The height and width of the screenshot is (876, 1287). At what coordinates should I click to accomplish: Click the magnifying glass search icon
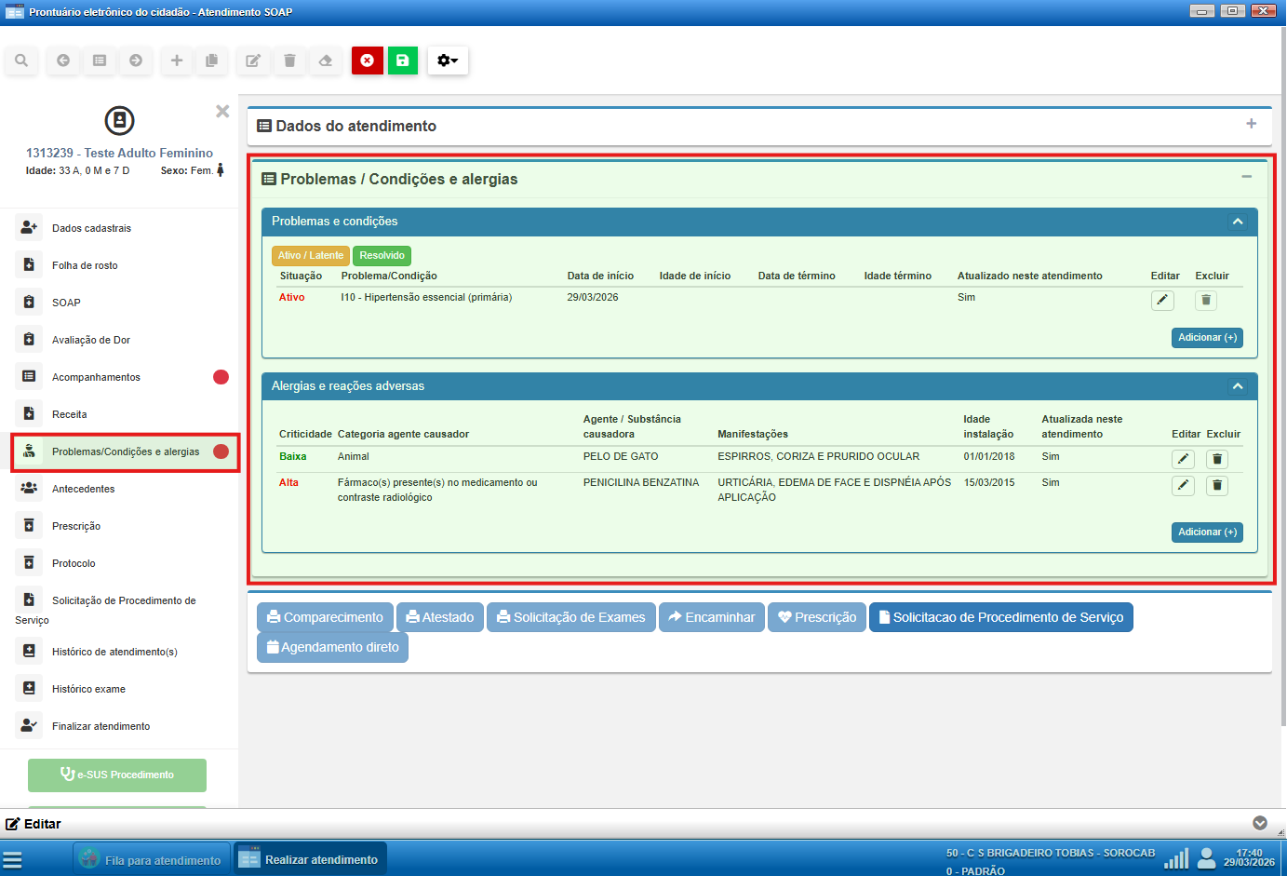(21, 61)
